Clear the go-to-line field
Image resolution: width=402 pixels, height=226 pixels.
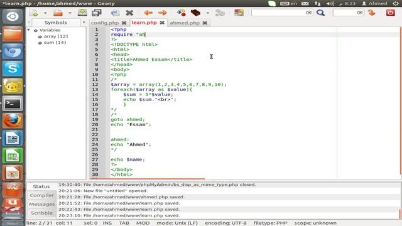pyautogui.click(x=360, y=13)
